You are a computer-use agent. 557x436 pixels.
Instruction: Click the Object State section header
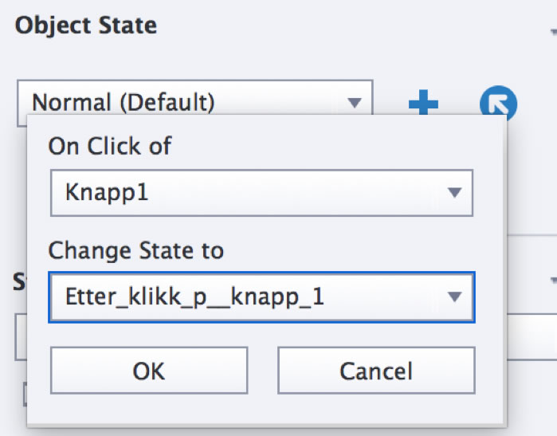(x=86, y=26)
